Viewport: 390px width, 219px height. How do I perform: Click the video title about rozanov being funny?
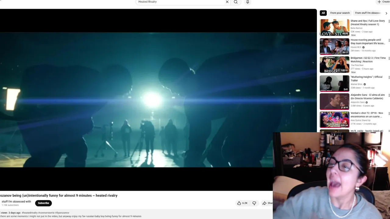(58, 196)
